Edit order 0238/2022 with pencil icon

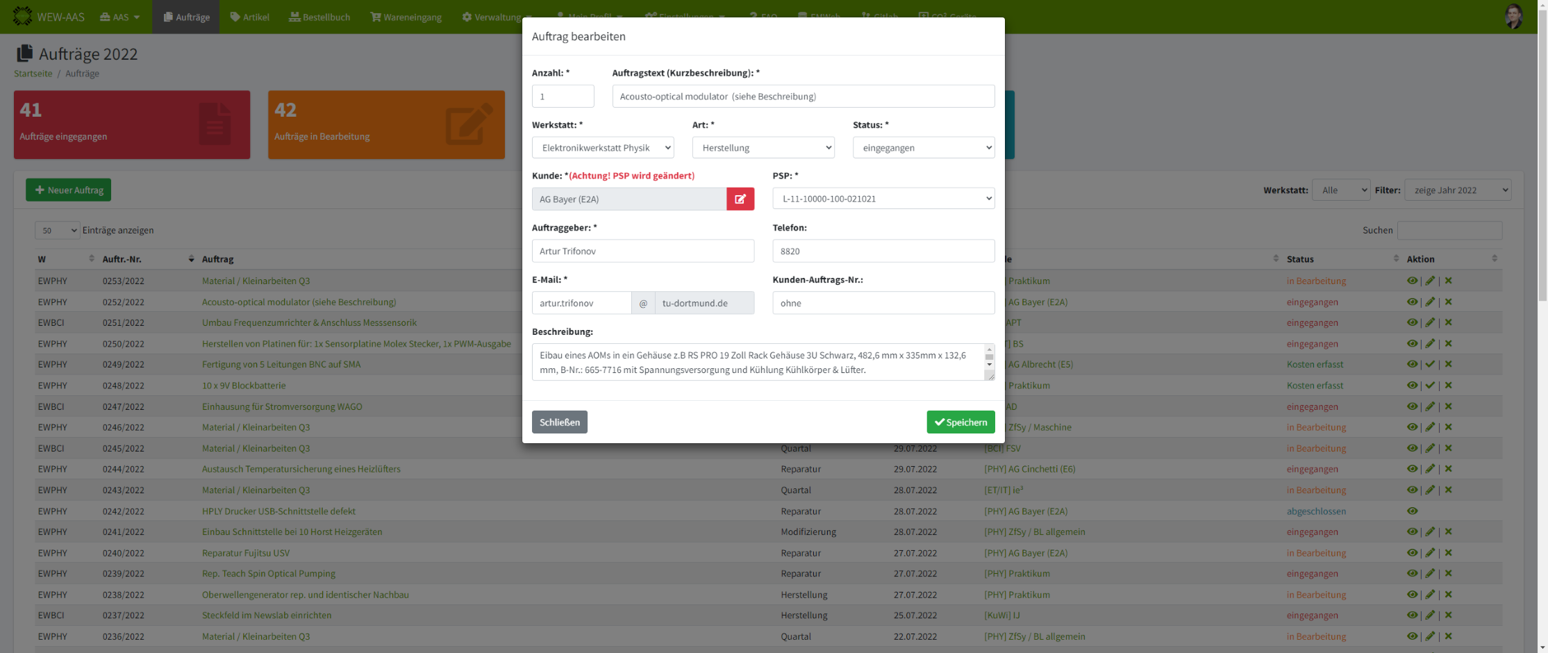(1430, 595)
